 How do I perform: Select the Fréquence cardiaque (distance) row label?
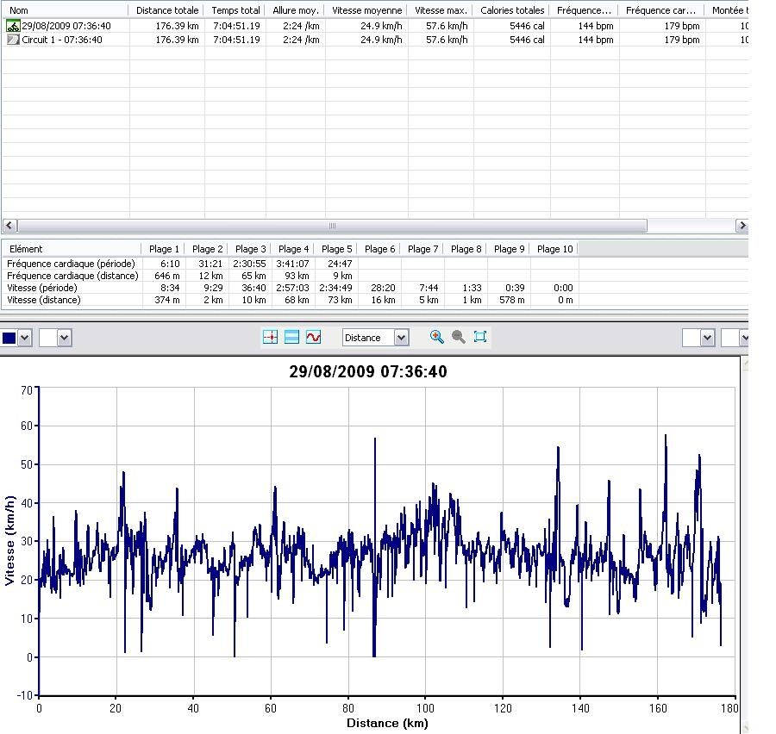[x=72, y=276]
